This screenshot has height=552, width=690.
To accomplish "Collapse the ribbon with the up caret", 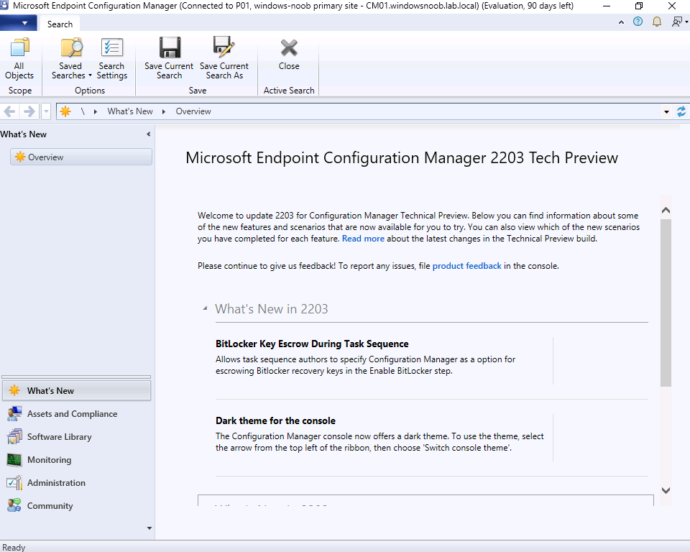I will pyautogui.click(x=621, y=22).
